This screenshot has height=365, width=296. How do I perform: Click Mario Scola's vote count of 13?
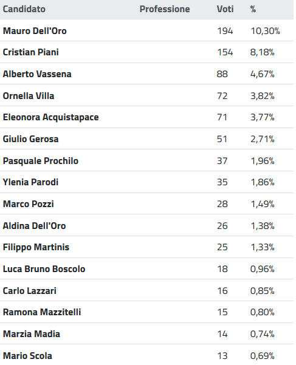click(x=222, y=356)
